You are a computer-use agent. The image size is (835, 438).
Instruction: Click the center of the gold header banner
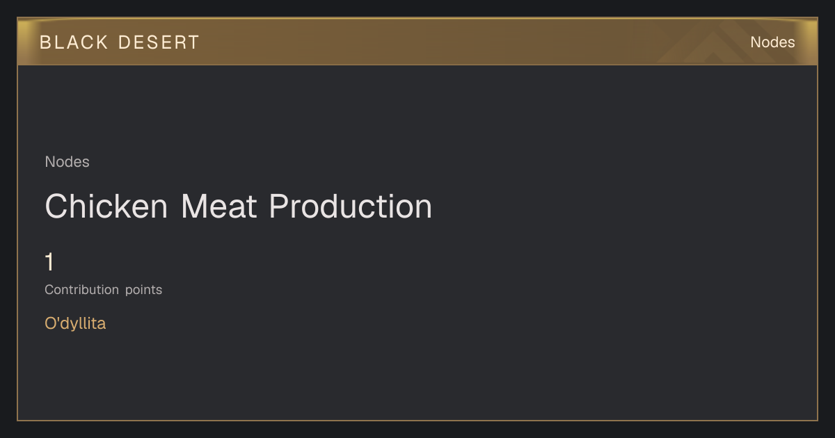point(417,42)
